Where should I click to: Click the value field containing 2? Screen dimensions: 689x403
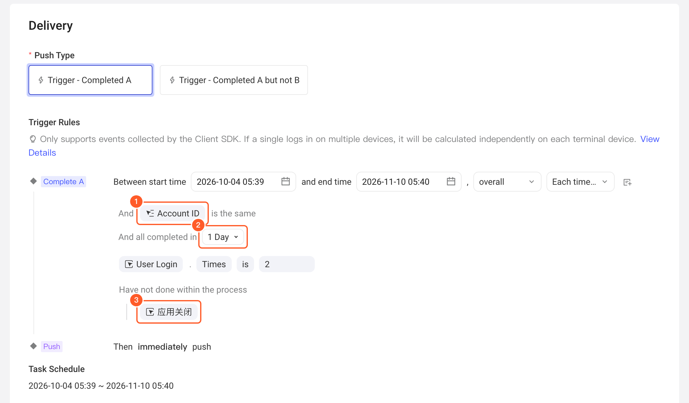click(x=287, y=264)
